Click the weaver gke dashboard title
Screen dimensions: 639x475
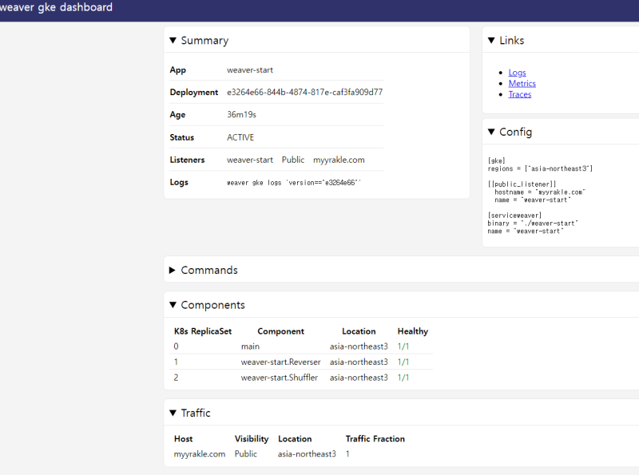tap(56, 8)
